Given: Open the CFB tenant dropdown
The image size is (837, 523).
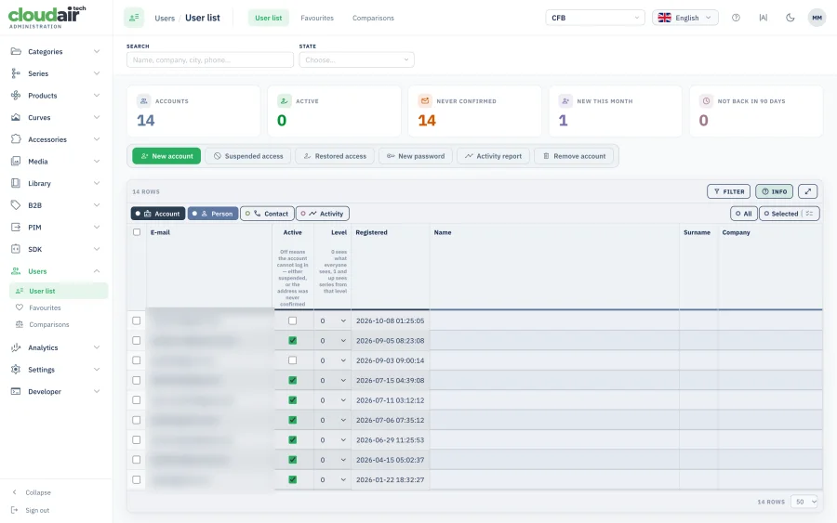Looking at the screenshot, I should (594, 18).
